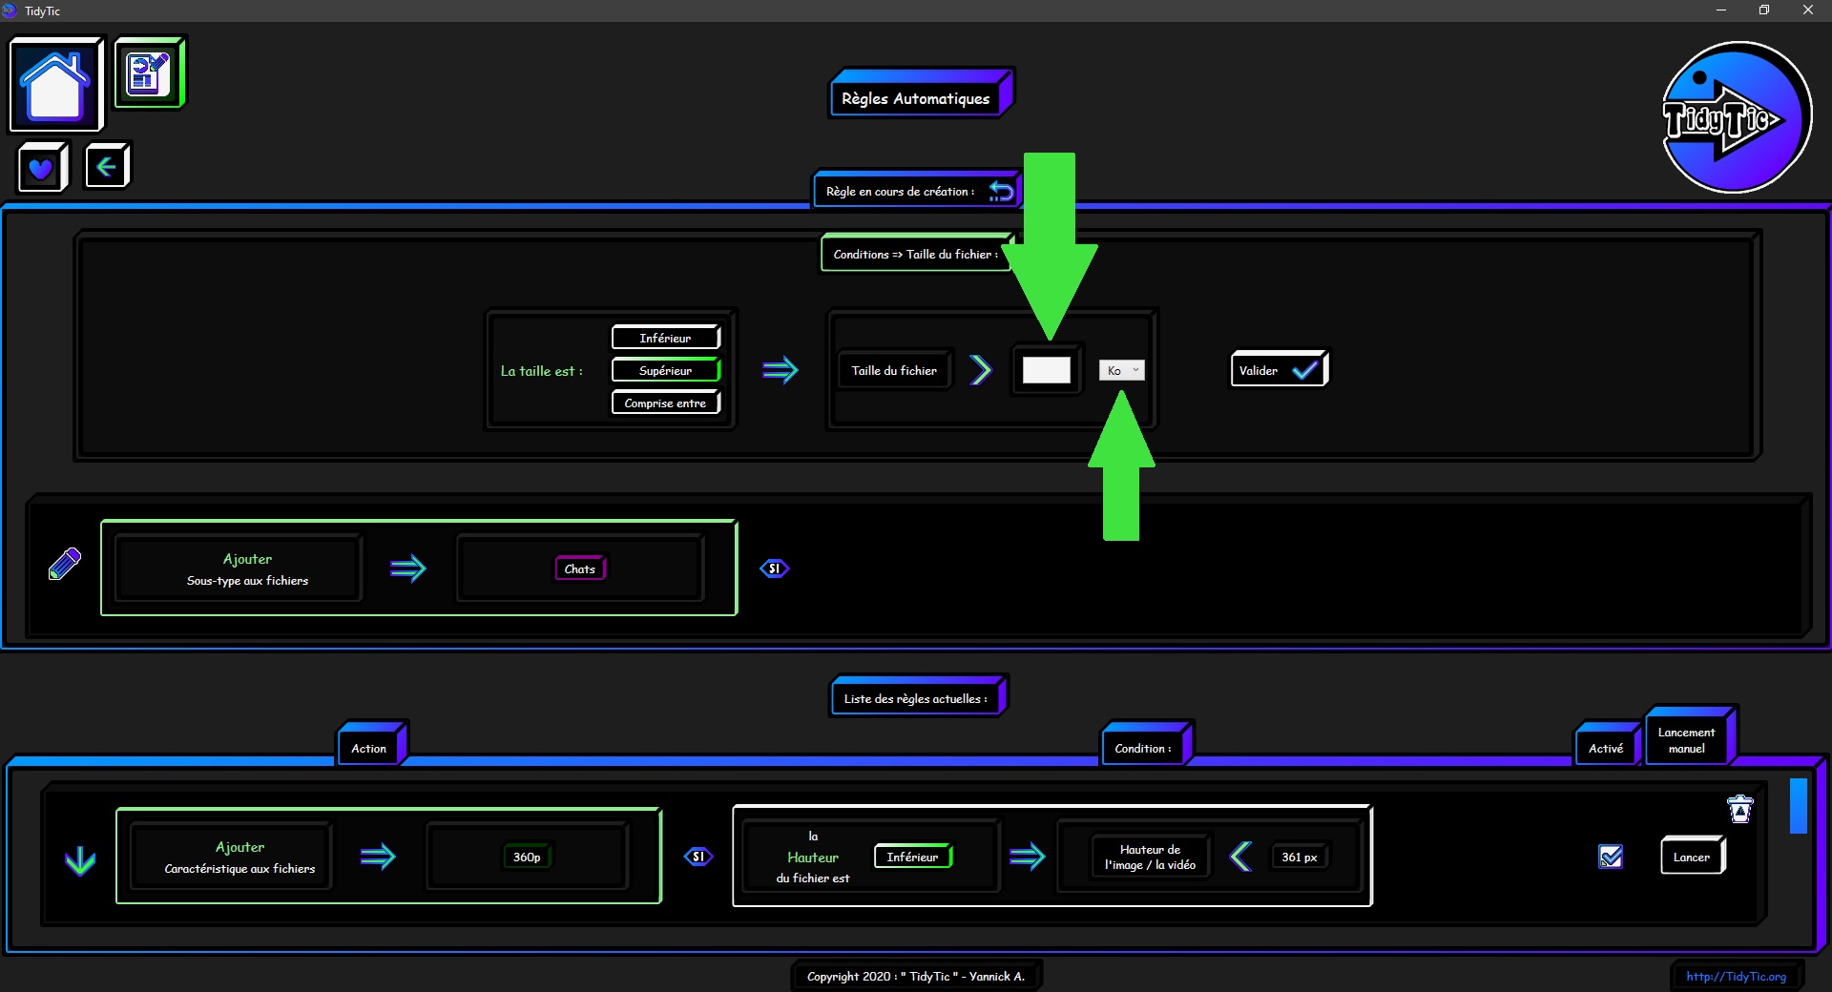Close the TidyTic window
The height and width of the screenshot is (992, 1832).
[x=1807, y=10]
